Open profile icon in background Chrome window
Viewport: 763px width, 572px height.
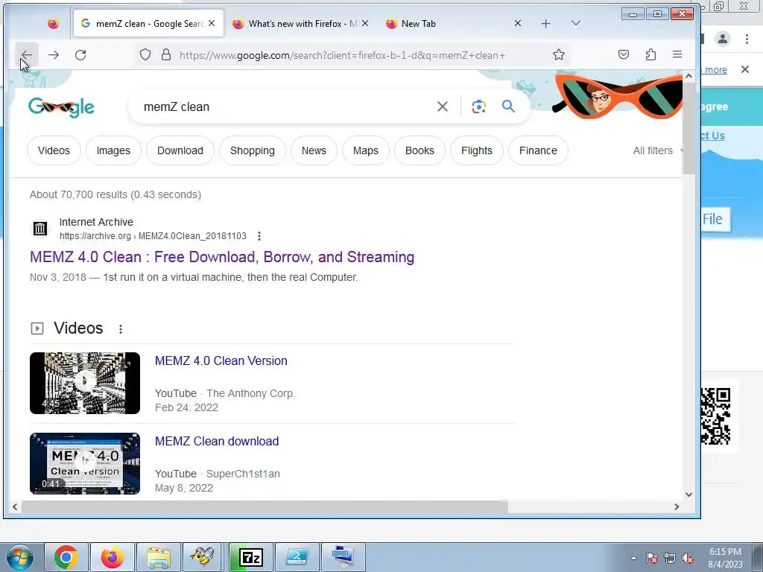tap(723, 39)
